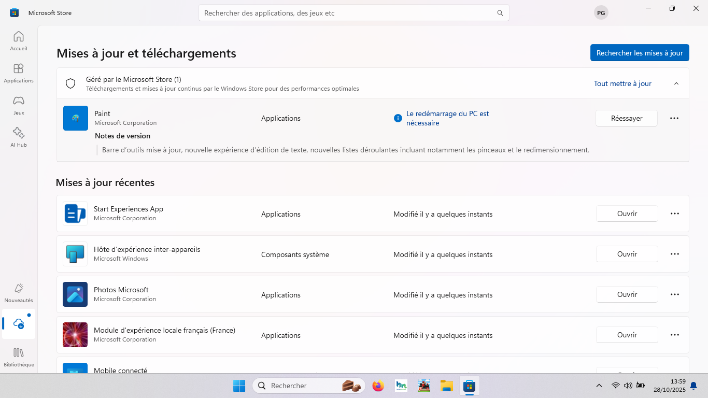This screenshot has width=708, height=398.
Task: Click the Store search input field
Action: click(x=347, y=13)
